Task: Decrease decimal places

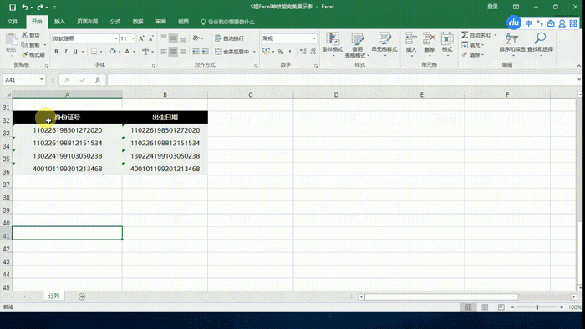Action: click(x=313, y=52)
